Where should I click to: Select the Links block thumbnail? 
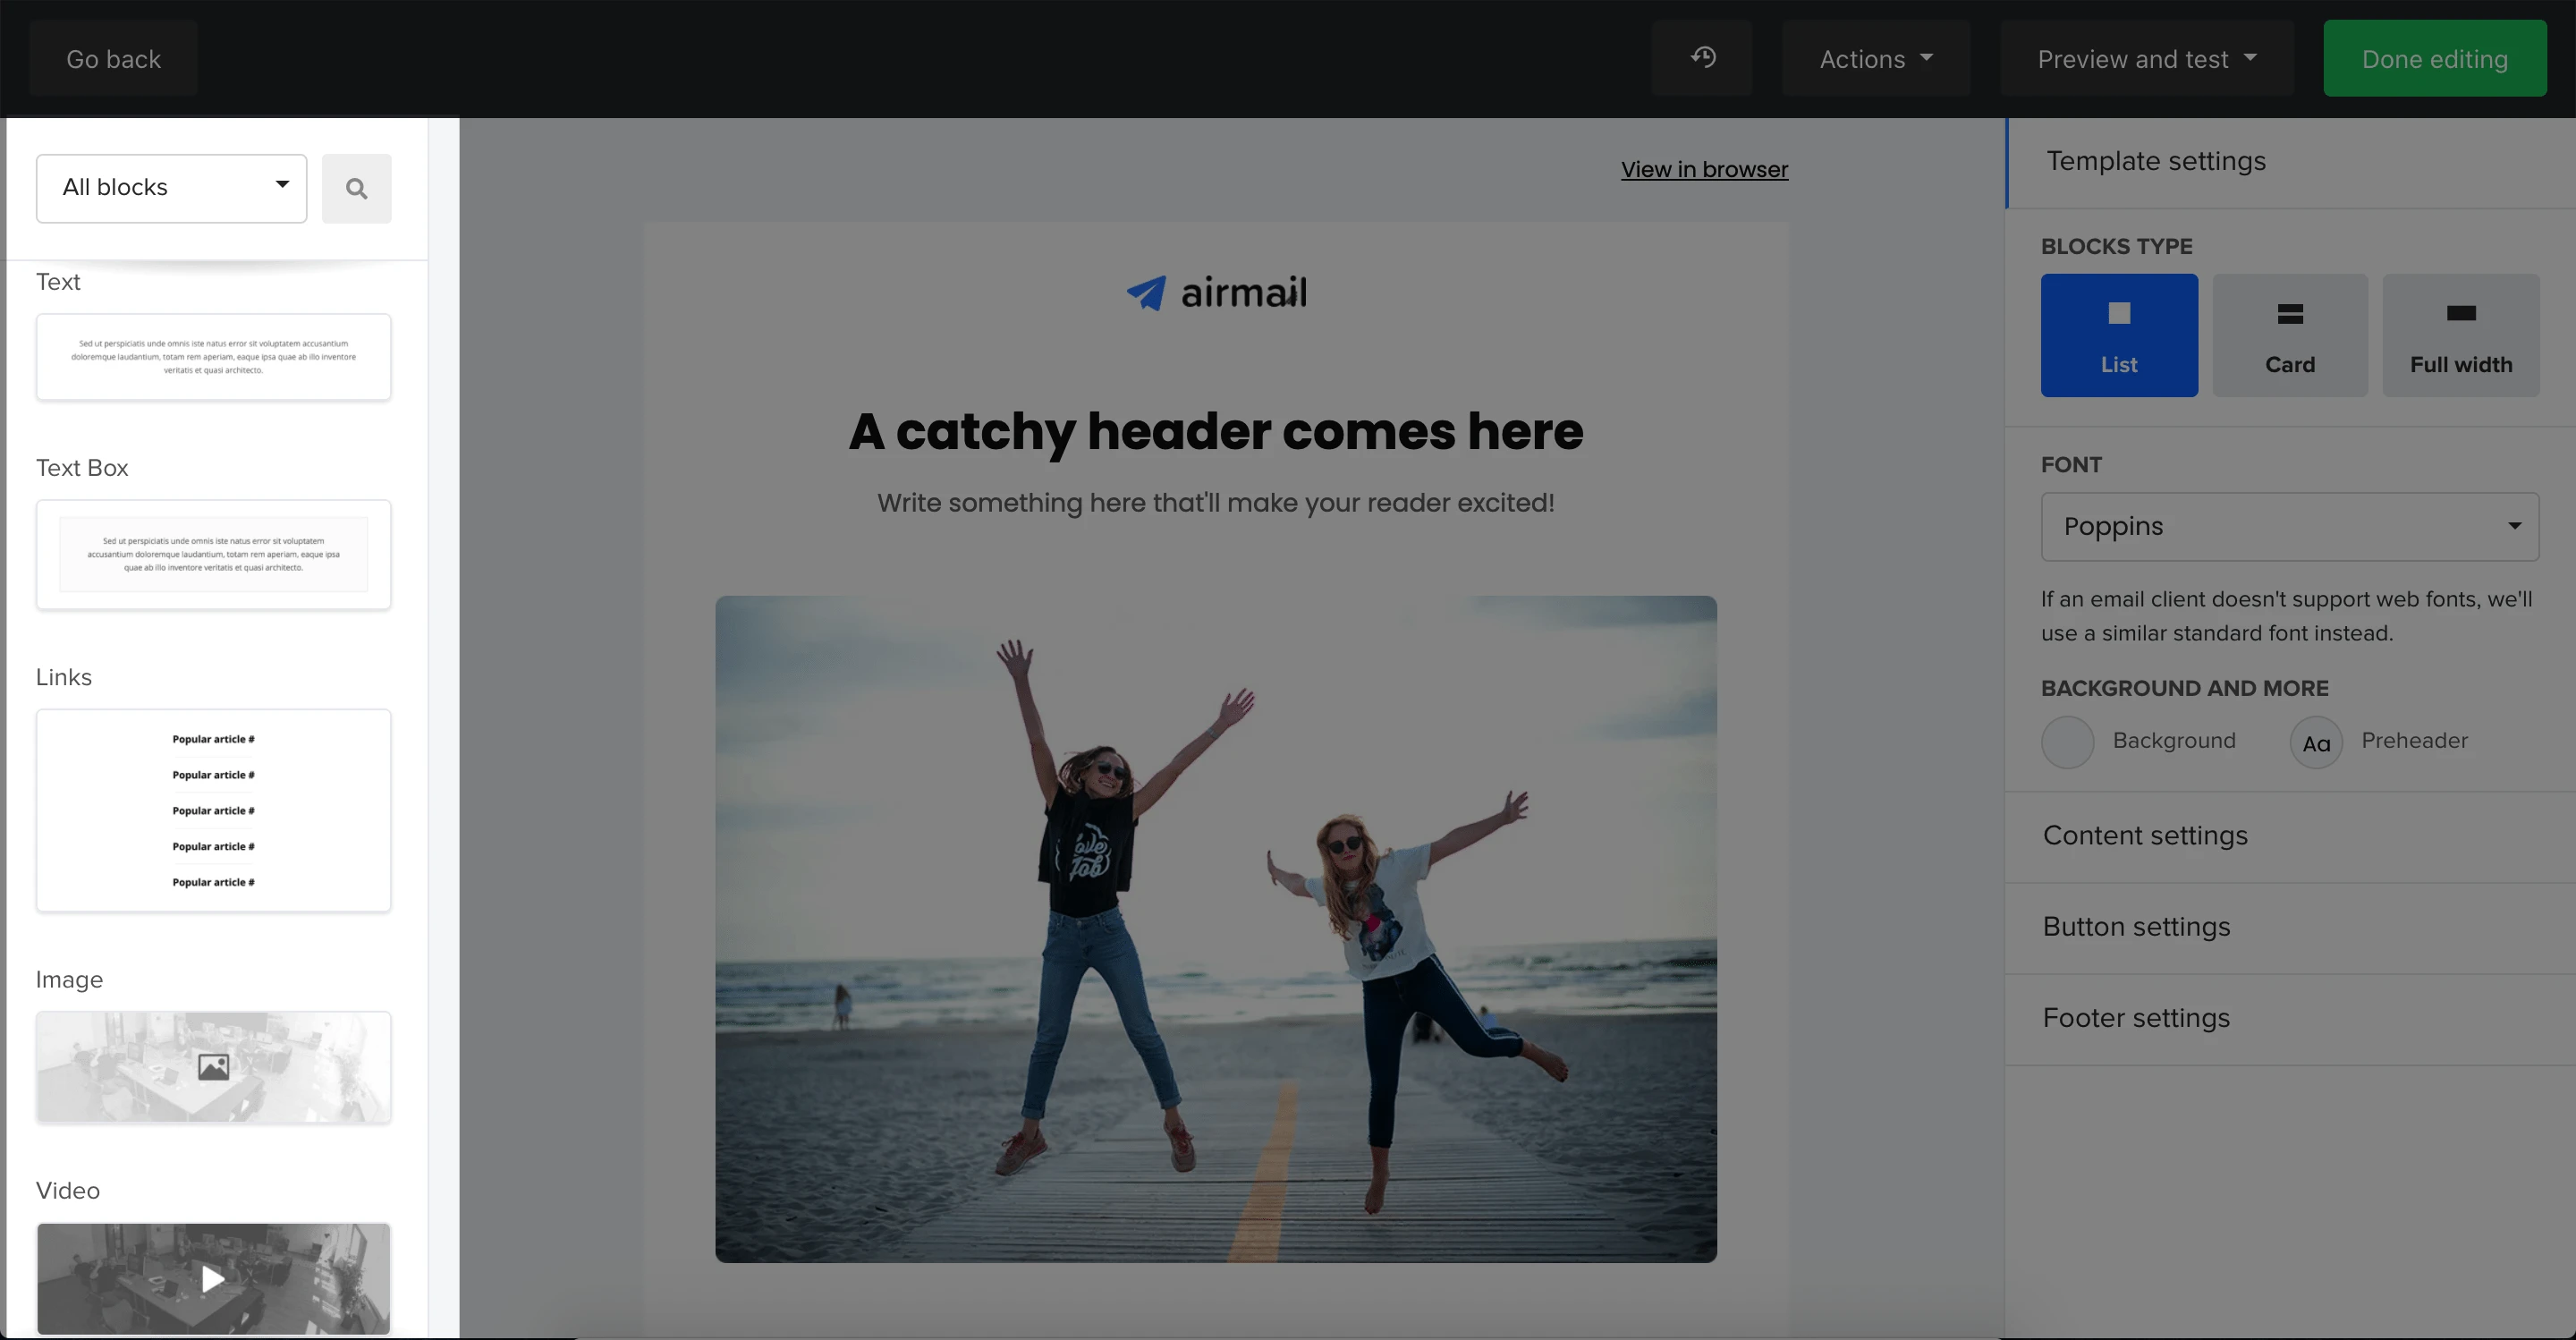[213, 810]
